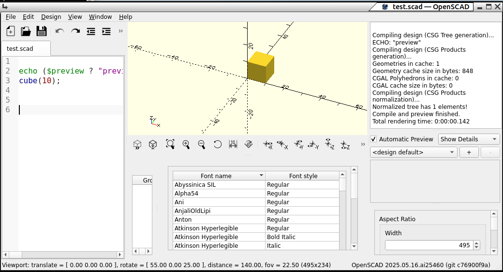
Task: Toggle the Automatic Preview checkbox
Action: click(373, 139)
